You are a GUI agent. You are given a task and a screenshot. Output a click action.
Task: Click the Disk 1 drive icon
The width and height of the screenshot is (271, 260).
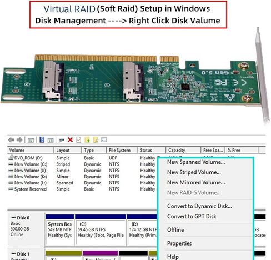(x=13, y=254)
